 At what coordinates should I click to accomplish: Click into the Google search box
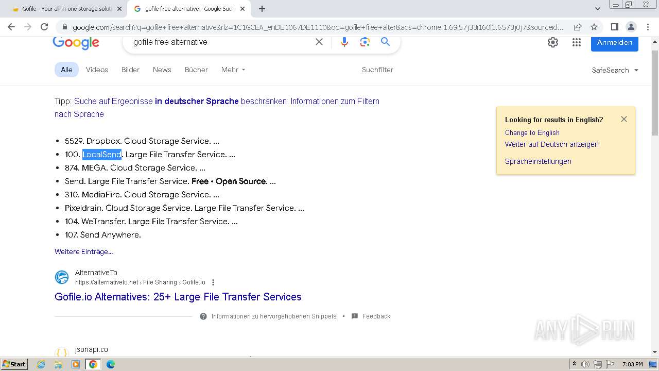[221, 42]
